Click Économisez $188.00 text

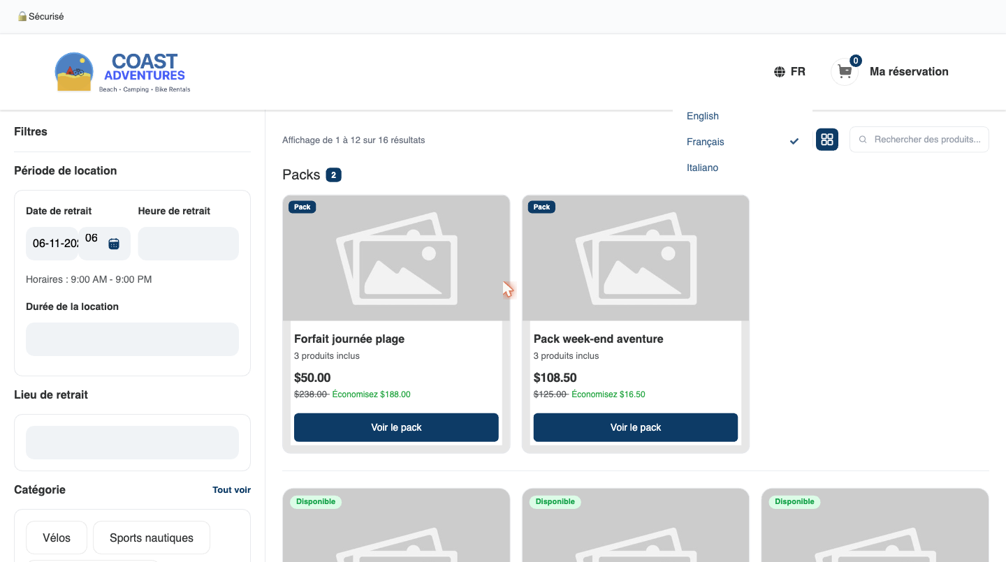coord(371,394)
